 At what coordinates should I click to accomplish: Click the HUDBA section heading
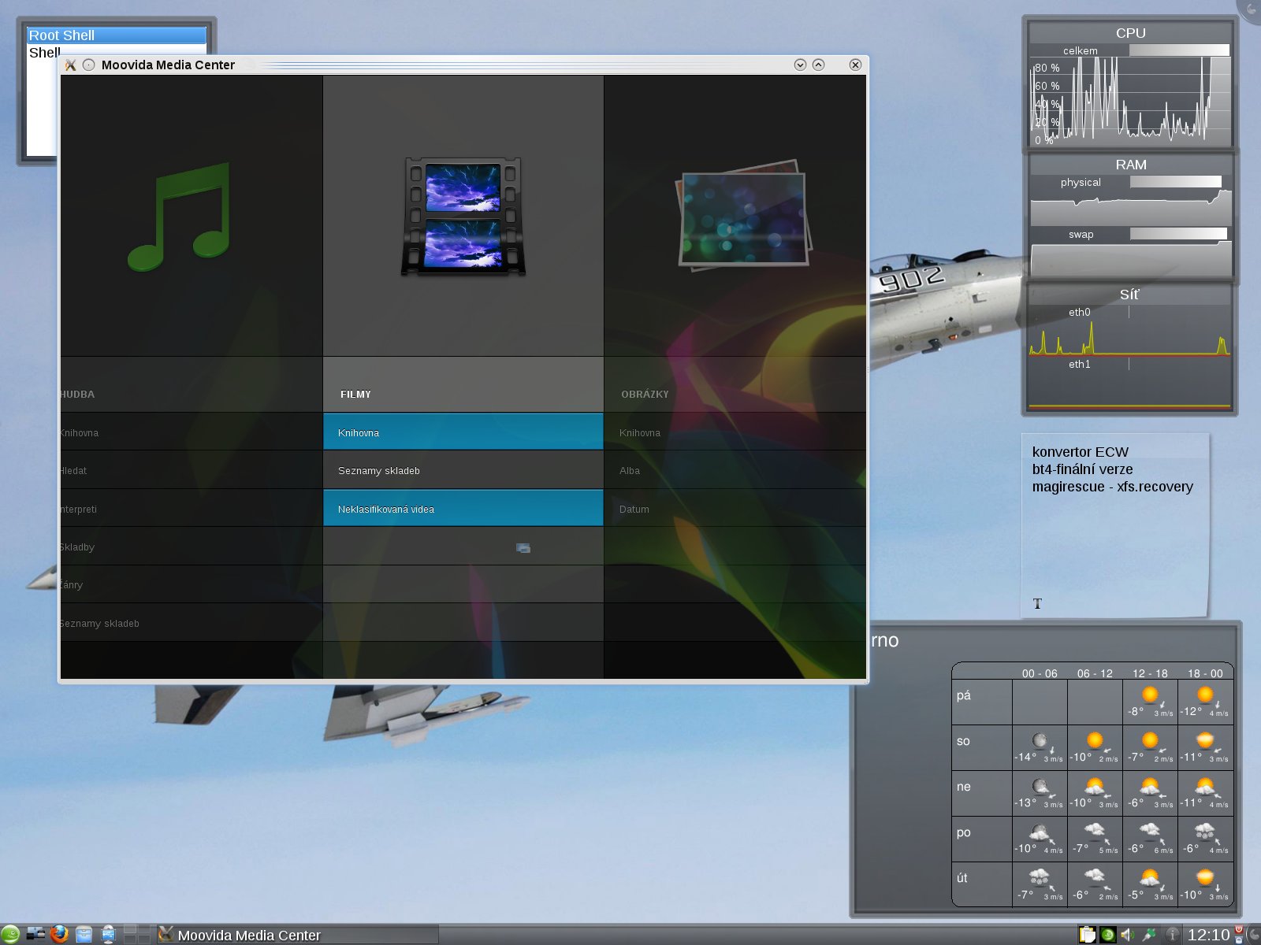click(x=77, y=394)
